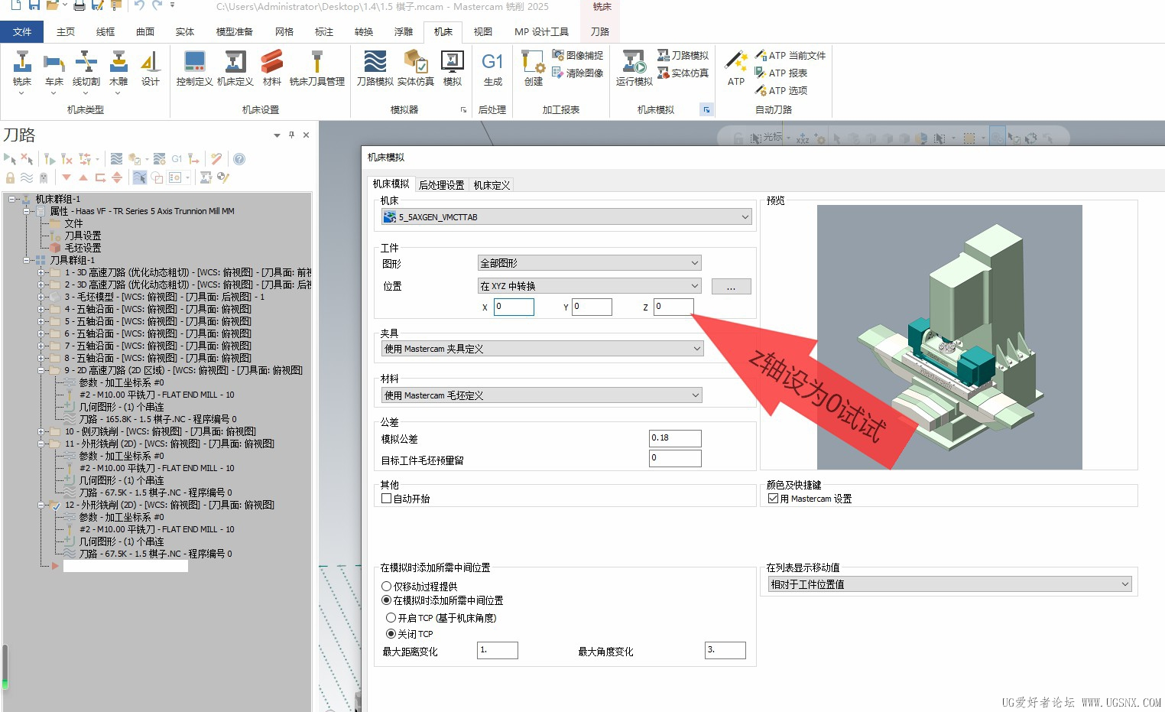
Task: Click 刀路模拟 under machine simulation
Action: pos(683,55)
